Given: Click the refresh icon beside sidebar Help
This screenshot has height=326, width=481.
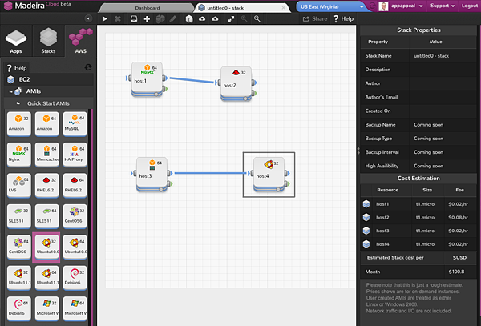Looking at the screenshot, I should point(88,67).
